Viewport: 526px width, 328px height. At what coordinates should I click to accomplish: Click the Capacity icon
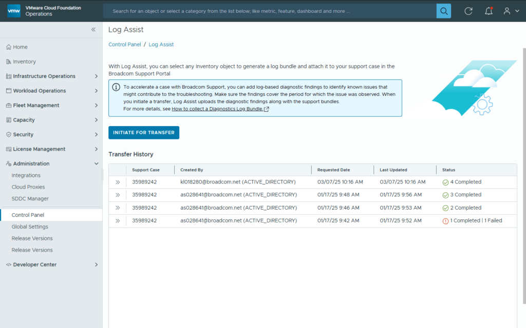(x=9, y=120)
